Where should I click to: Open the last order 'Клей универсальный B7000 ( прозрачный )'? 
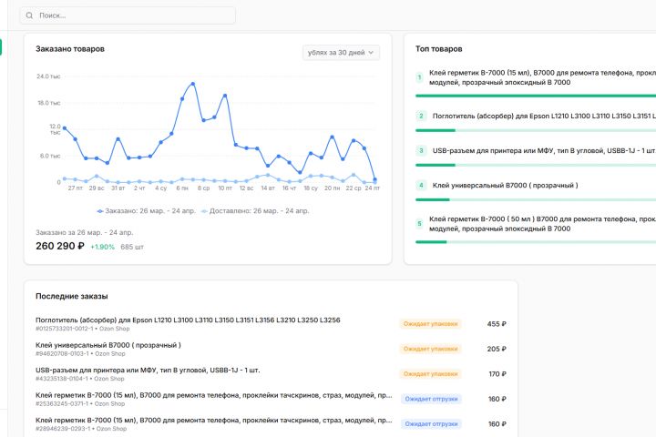pyautogui.click(x=108, y=345)
